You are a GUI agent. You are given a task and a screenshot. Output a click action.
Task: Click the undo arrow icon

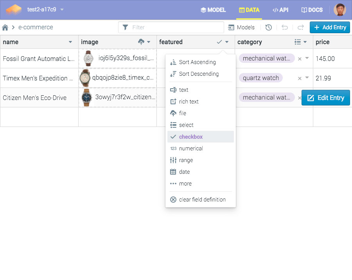(x=285, y=27)
